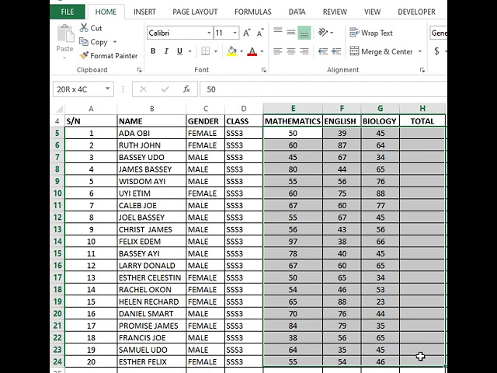Click Merge & Center button
Screen dimensions: 497x373
tap(381, 51)
